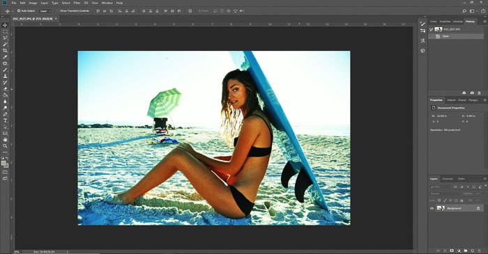Toggle history brush source for snapshot
488x254 pixels.
431,29
